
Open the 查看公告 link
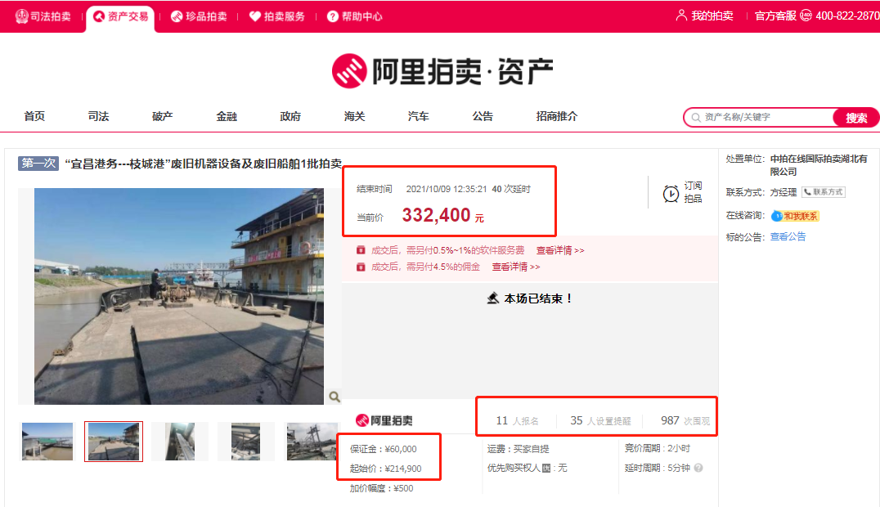tap(788, 237)
